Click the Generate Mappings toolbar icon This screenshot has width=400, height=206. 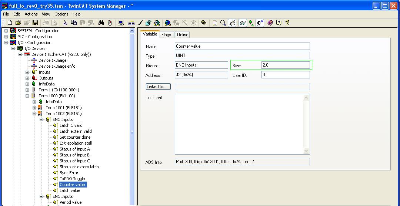pyautogui.click(x=131, y=23)
